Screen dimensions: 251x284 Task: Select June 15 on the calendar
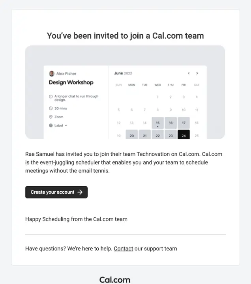157,123
